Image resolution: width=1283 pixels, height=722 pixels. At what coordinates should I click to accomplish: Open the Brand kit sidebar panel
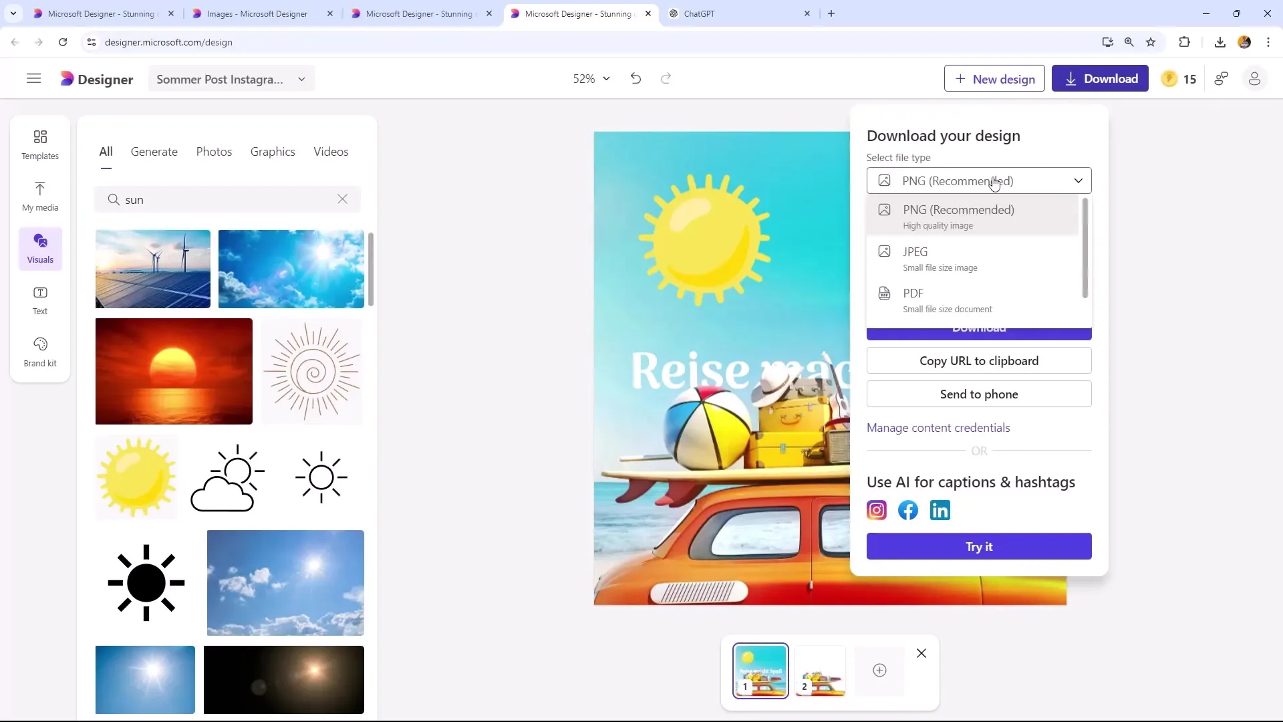(40, 352)
